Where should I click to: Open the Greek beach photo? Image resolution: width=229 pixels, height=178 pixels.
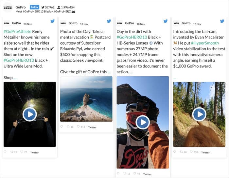tap(86, 99)
